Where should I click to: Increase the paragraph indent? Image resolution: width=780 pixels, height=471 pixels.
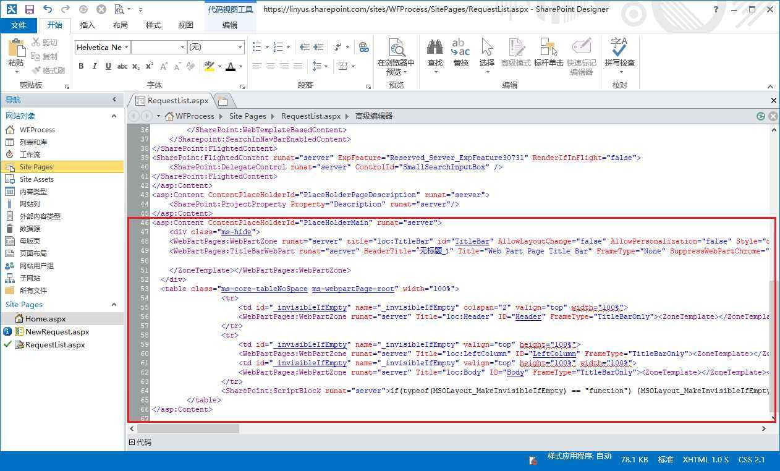319,48
